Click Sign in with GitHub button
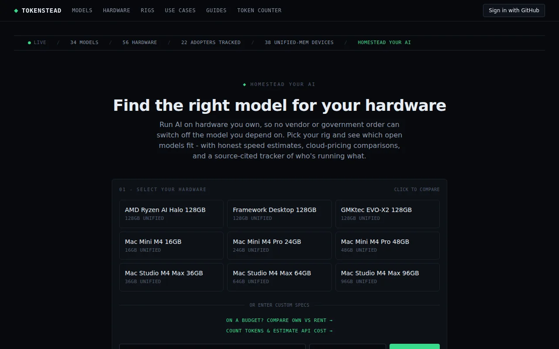 tap(514, 10)
